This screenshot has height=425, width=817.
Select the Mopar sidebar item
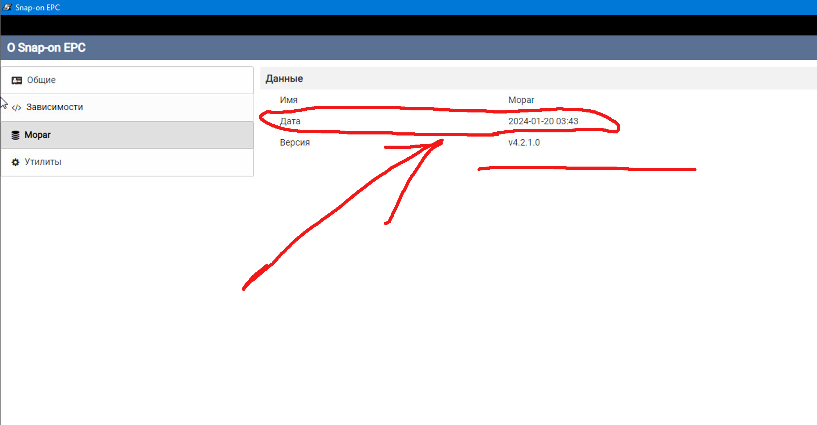pos(37,135)
